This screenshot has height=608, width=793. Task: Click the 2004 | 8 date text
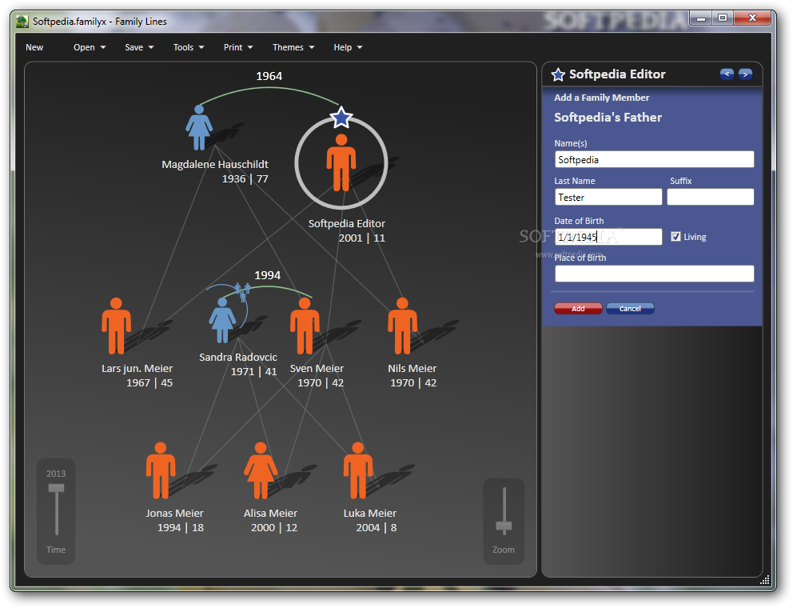click(x=377, y=527)
